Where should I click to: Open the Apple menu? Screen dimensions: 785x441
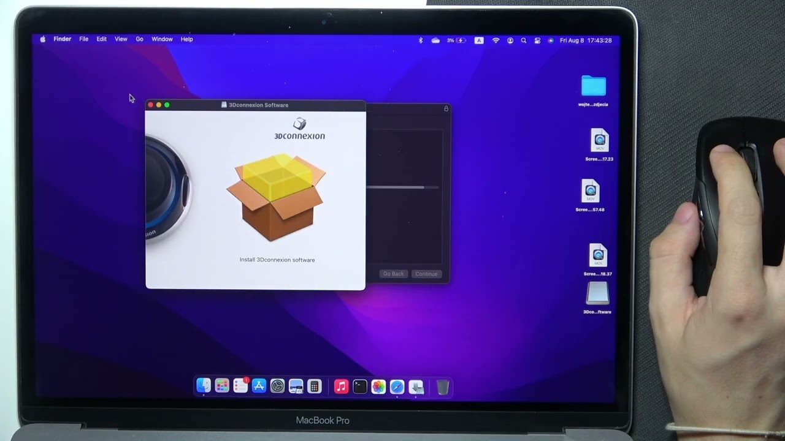(43, 39)
